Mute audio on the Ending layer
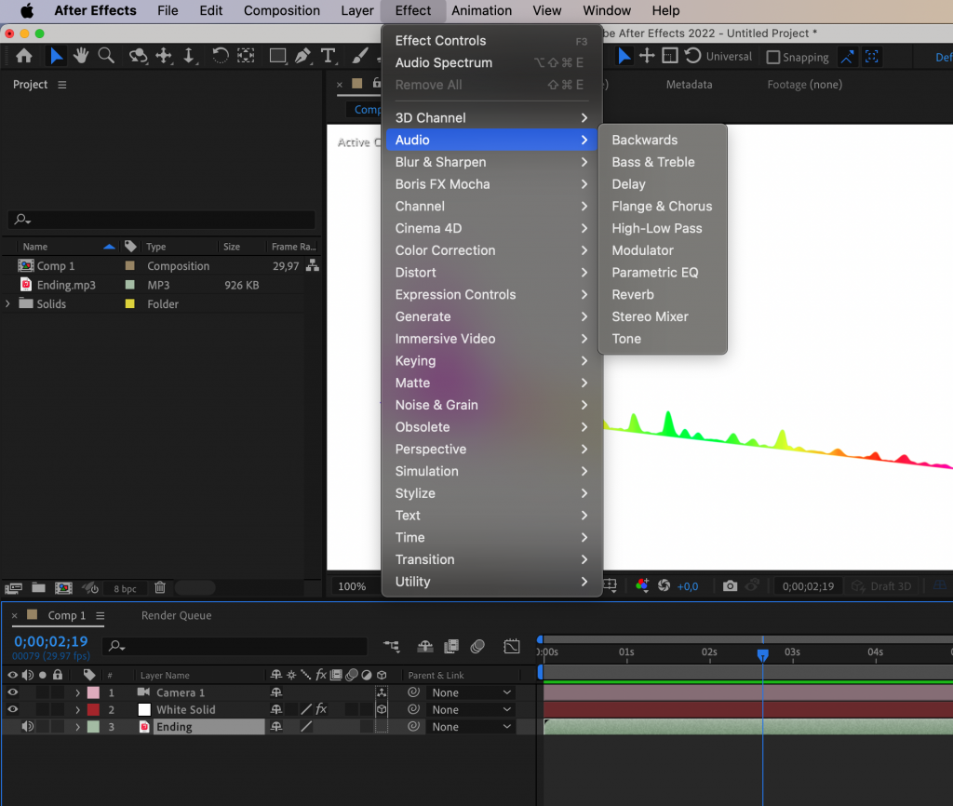 (x=28, y=726)
